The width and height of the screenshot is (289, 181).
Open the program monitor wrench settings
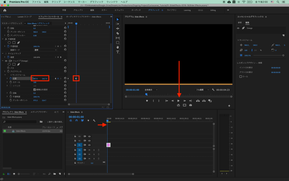tap(213, 90)
